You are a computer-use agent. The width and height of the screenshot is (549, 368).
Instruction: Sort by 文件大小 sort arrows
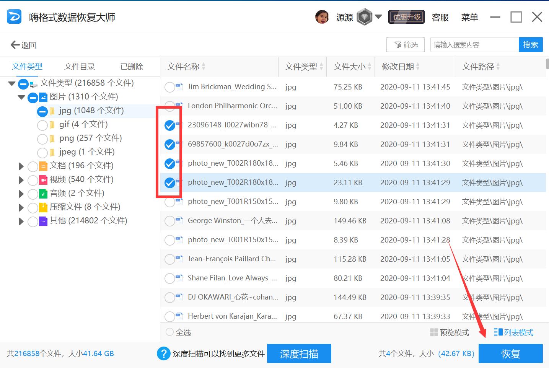click(370, 67)
